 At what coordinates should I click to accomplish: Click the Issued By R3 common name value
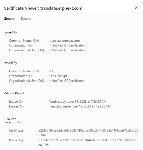pos(51,71)
